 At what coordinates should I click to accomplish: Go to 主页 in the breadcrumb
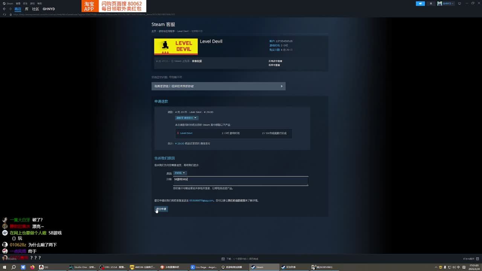click(x=154, y=31)
